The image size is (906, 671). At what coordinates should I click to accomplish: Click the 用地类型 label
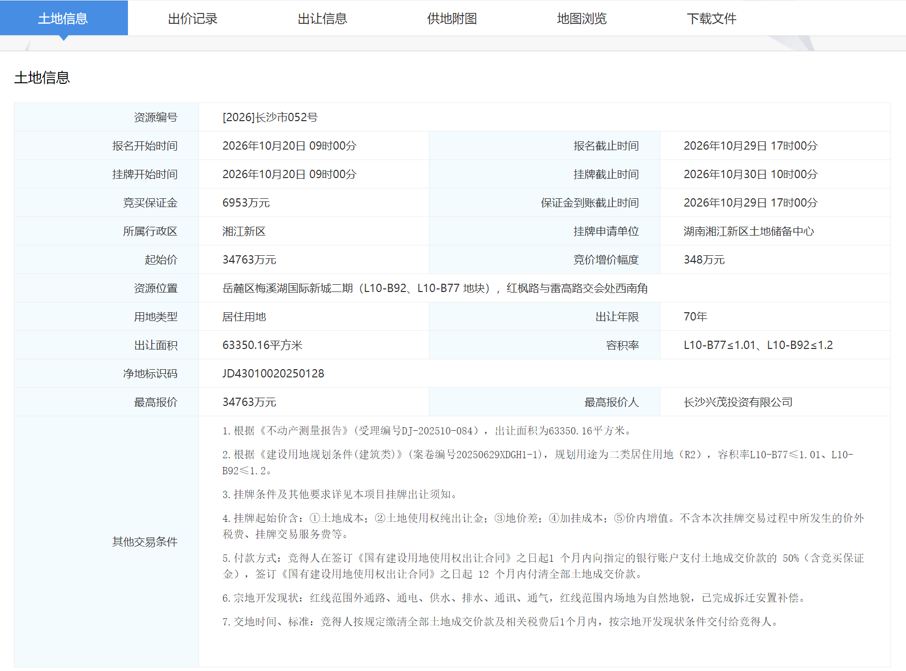coord(155,317)
